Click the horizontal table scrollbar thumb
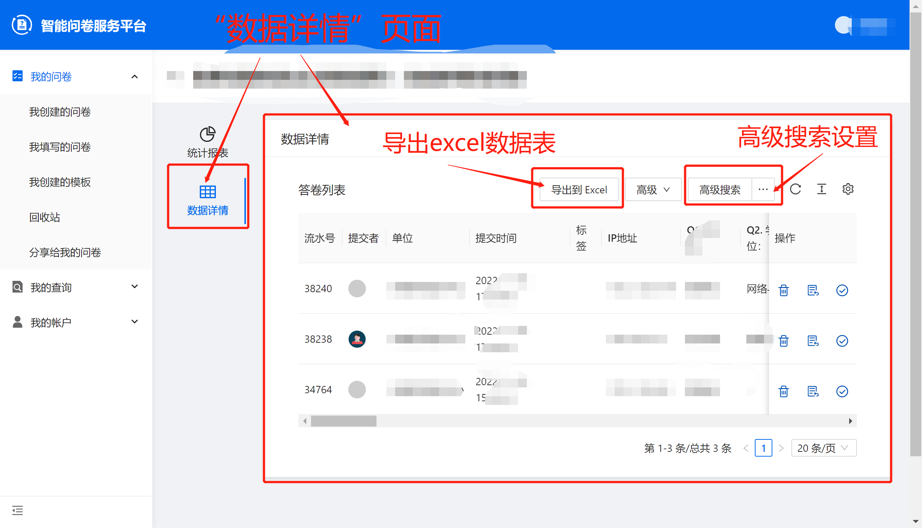The width and height of the screenshot is (922, 528). click(343, 421)
